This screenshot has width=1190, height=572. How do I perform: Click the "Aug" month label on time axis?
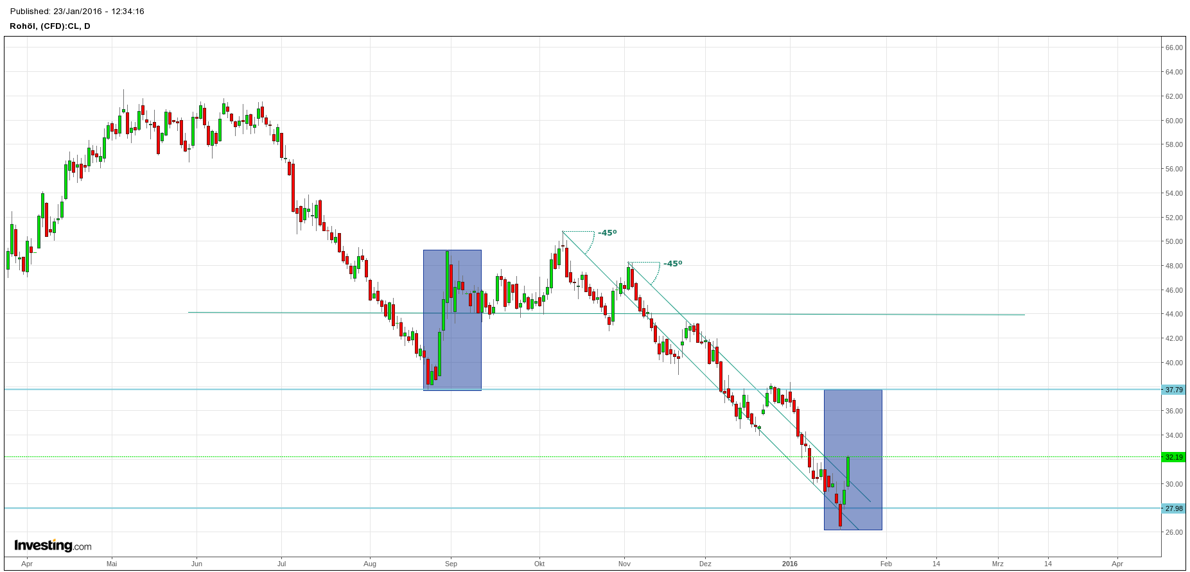(x=370, y=564)
